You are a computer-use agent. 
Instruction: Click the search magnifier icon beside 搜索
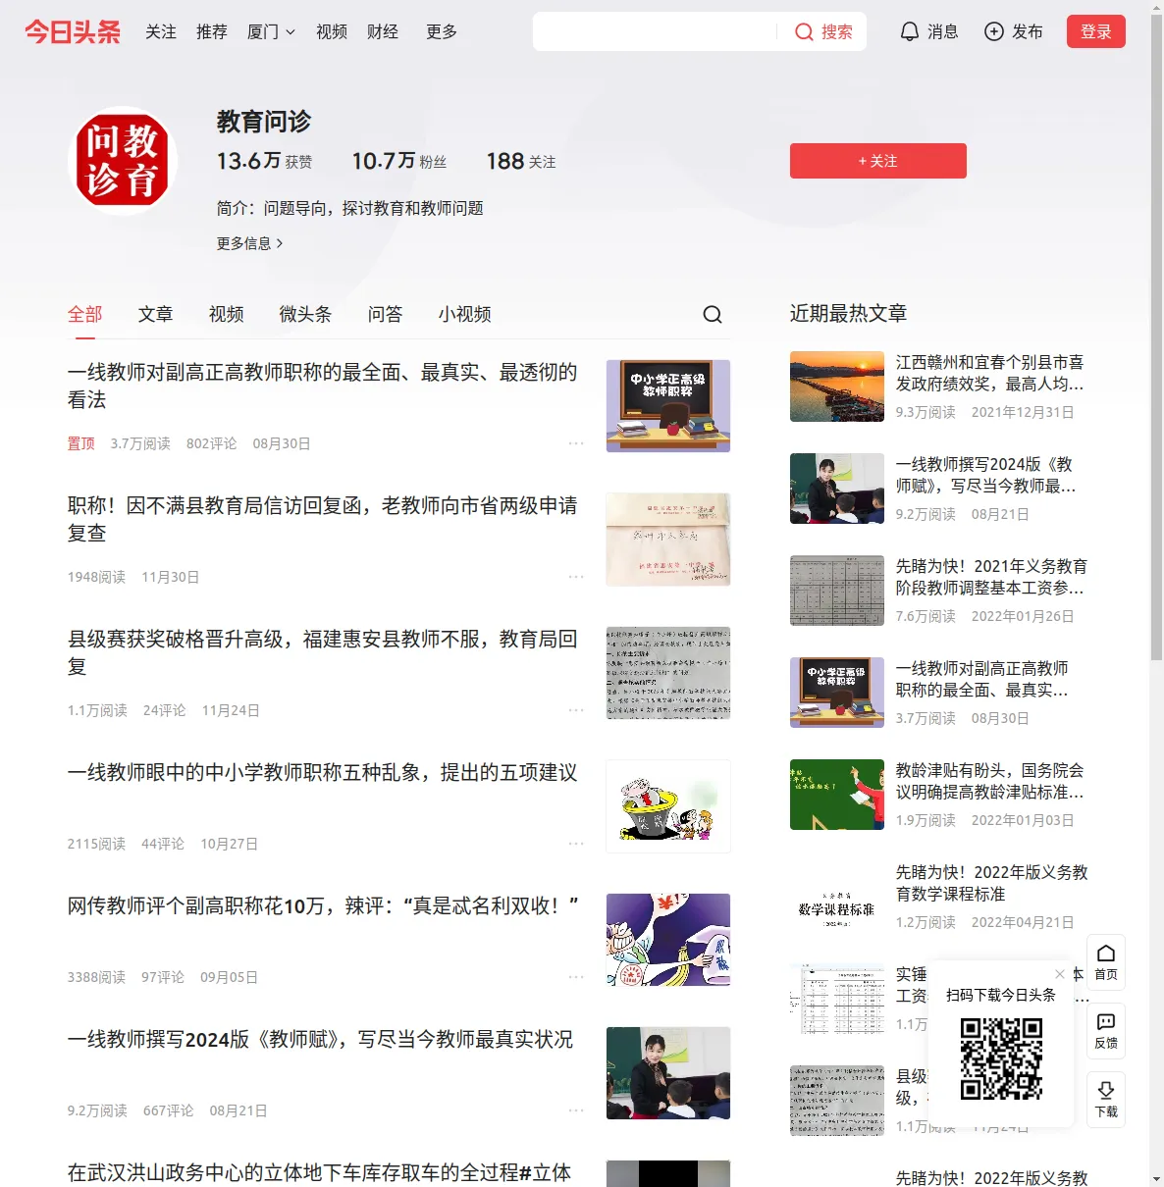pos(804,32)
